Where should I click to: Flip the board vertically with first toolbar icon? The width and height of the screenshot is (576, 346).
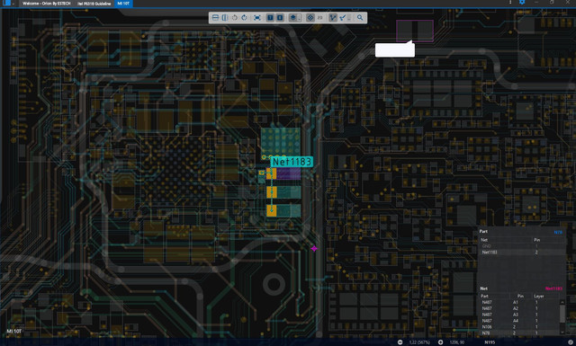click(215, 18)
